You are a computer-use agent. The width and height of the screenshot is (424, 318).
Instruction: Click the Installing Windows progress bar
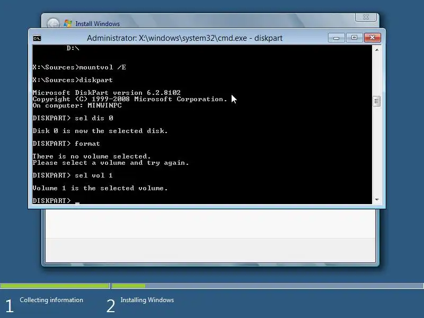tap(268, 286)
